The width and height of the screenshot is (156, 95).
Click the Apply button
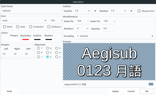(115, 91)
